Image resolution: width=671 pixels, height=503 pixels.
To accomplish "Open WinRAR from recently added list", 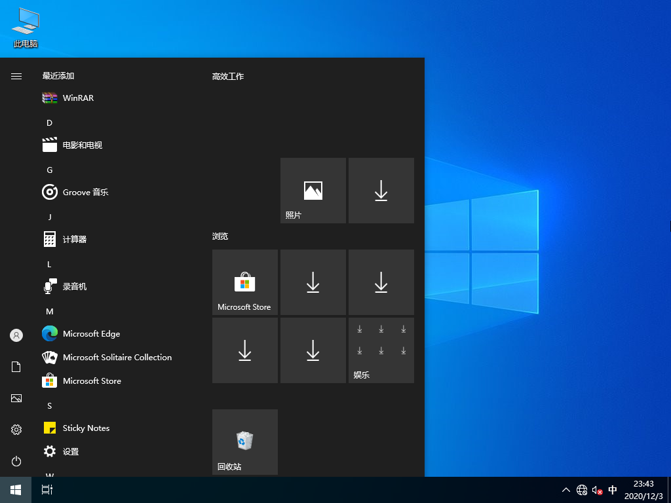I will coord(77,98).
